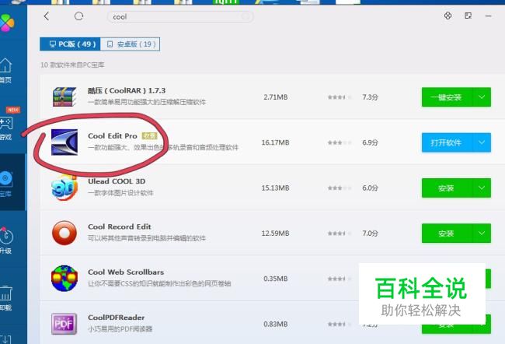Click the 16.17MB size of Cool Edit Pro

[x=275, y=142]
